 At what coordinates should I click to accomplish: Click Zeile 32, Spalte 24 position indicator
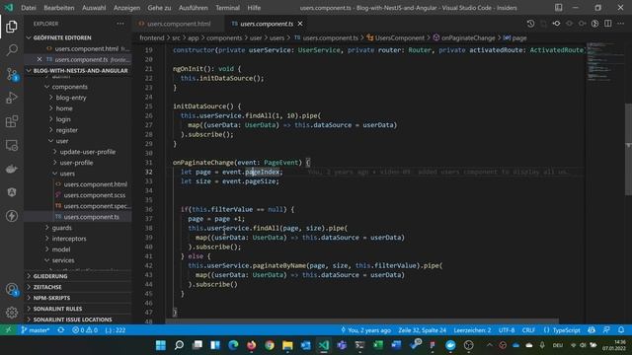pos(422,330)
